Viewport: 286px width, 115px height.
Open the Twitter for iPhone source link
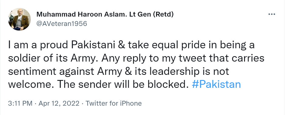pos(114,104)
